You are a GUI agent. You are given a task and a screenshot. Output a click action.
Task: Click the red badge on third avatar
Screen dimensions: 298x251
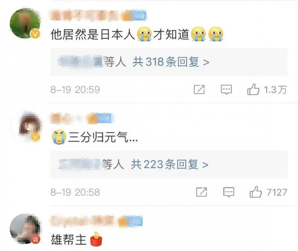pos(35,240)
